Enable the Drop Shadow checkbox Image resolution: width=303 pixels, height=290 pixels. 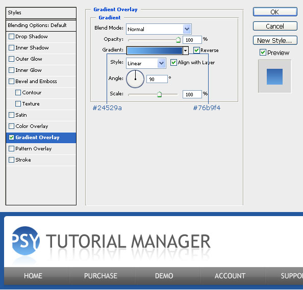11,36
